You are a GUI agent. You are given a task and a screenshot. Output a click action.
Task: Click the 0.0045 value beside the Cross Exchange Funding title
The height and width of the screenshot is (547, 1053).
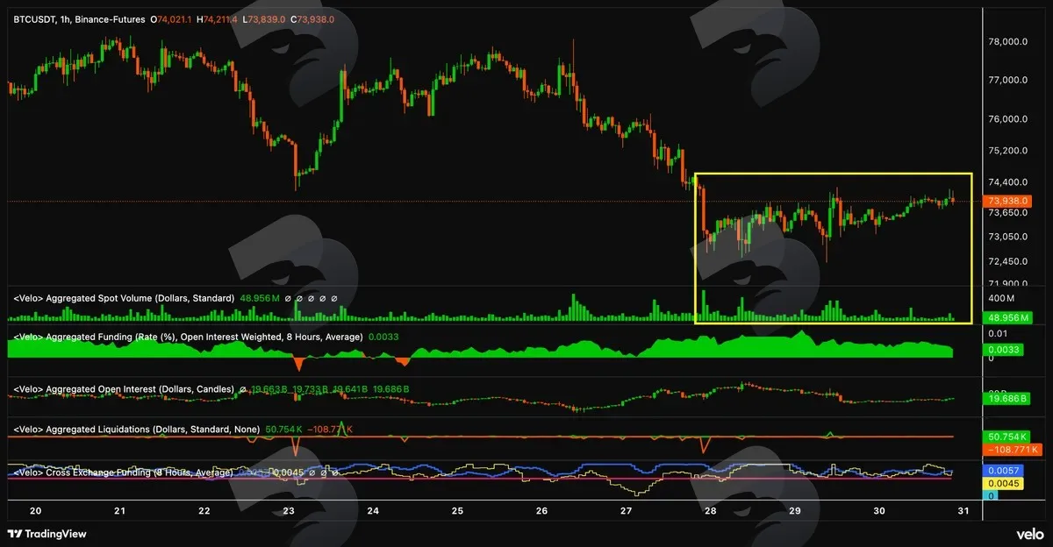point(287,472)
